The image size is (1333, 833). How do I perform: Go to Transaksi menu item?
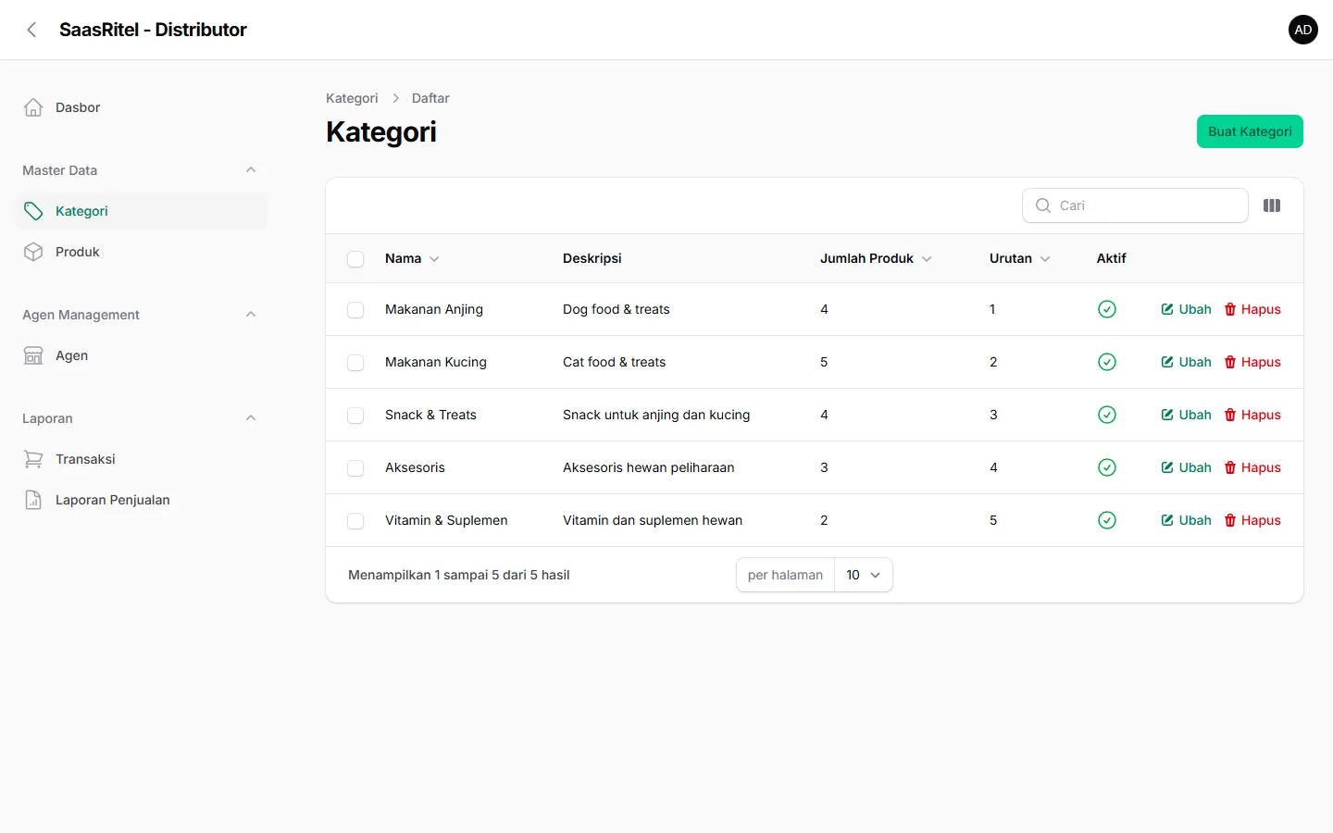141,459
